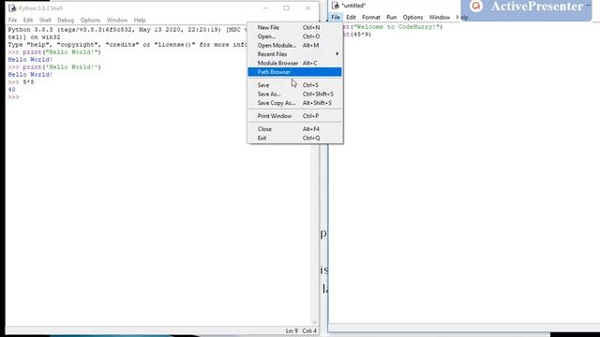Click the ActivePresenter logo icon
Viewport: 600px width, 337px height.
point(476,7)
